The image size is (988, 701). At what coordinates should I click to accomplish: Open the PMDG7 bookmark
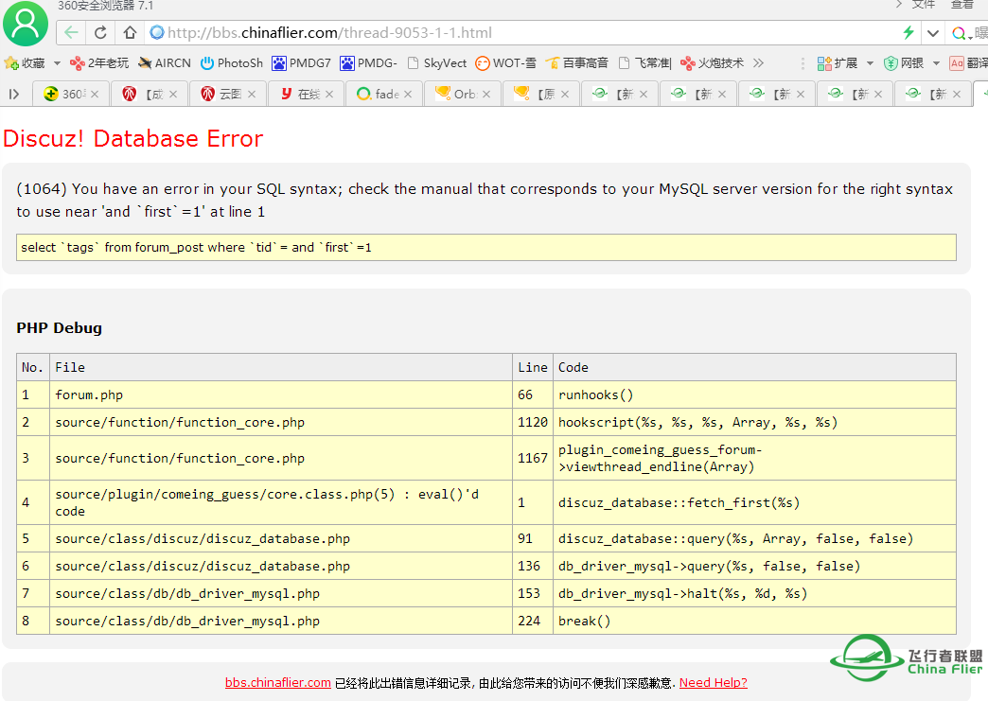coord(301,63)
